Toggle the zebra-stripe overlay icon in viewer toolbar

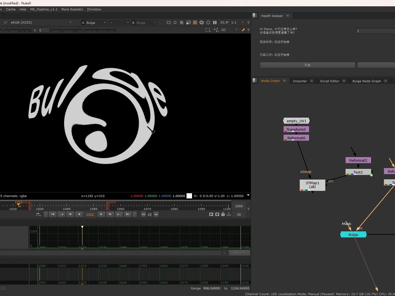coord(182,22)
